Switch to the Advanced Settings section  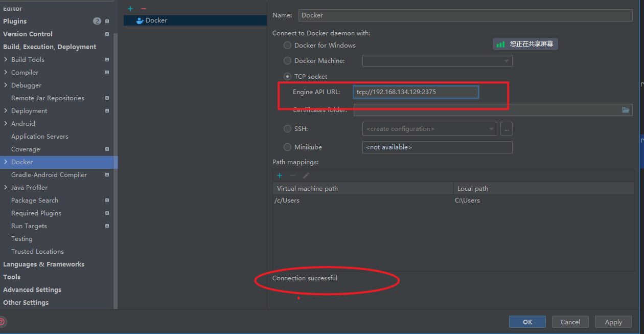tap(32, 290)
